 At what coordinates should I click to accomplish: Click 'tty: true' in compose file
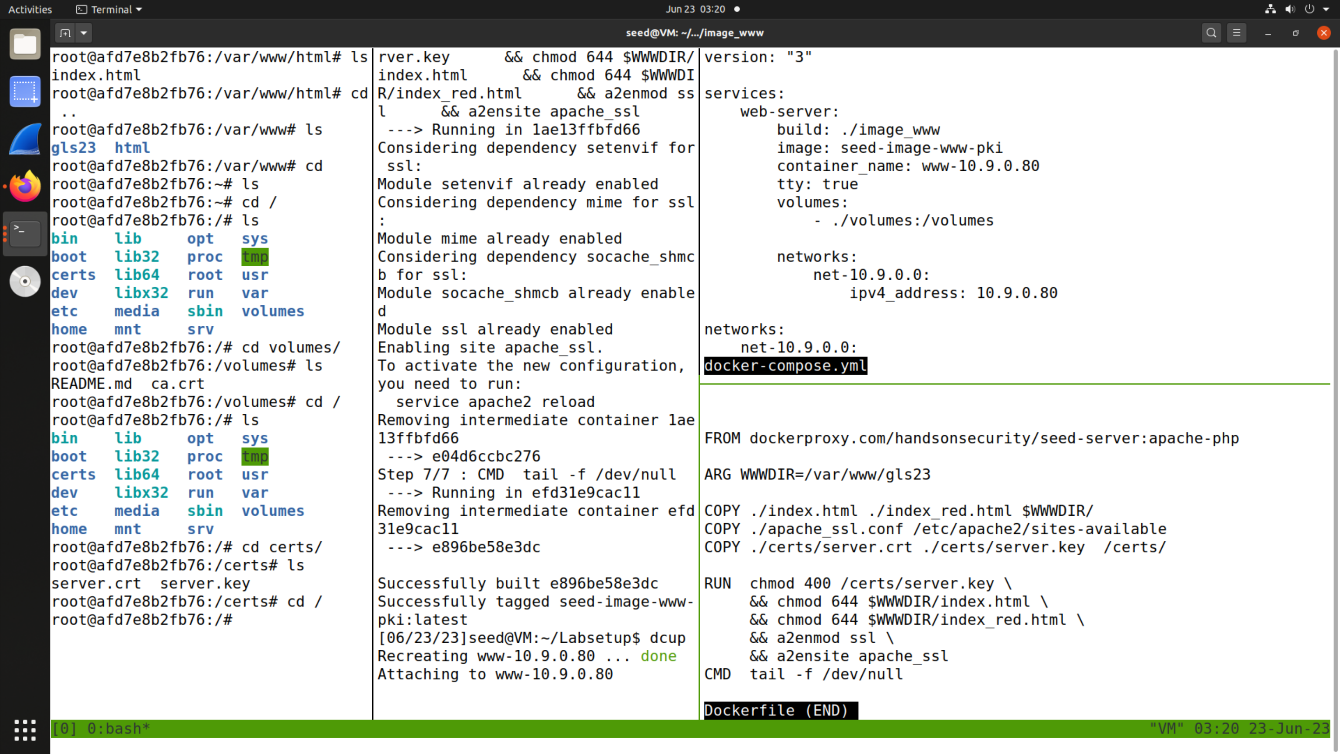pos(817,184)
